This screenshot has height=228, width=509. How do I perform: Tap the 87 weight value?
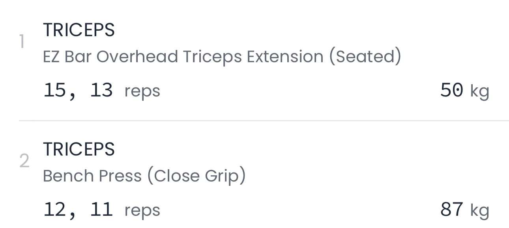coord(451,209)
